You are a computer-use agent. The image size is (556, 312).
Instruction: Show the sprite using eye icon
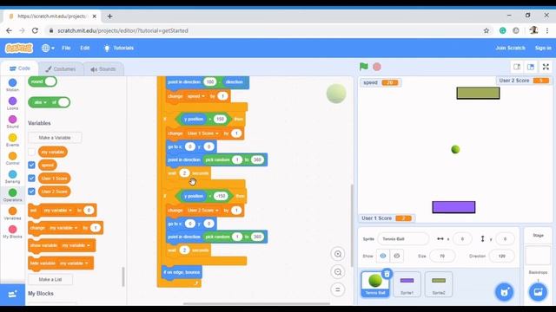coord(383,256)
